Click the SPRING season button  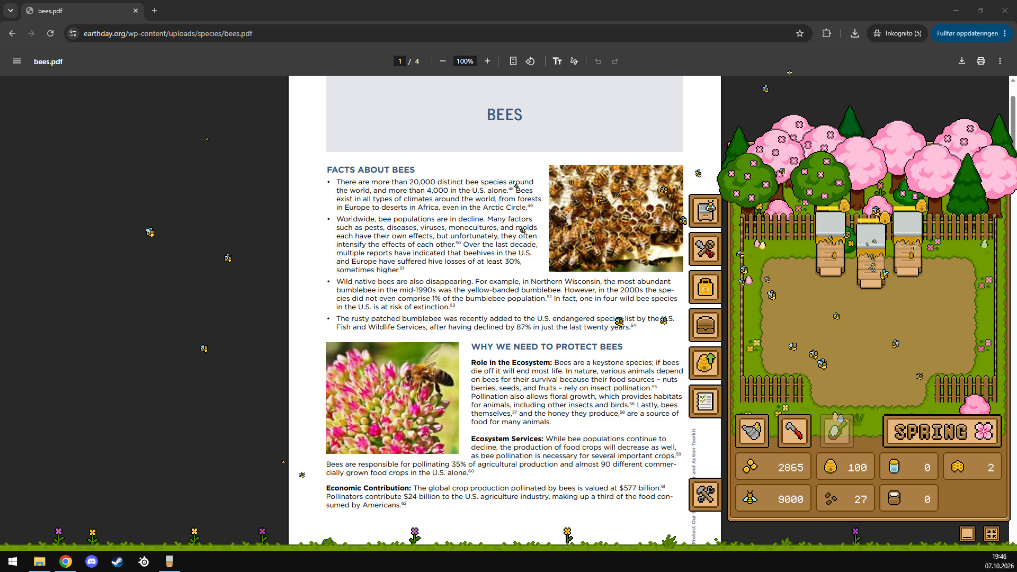point(942,431)
